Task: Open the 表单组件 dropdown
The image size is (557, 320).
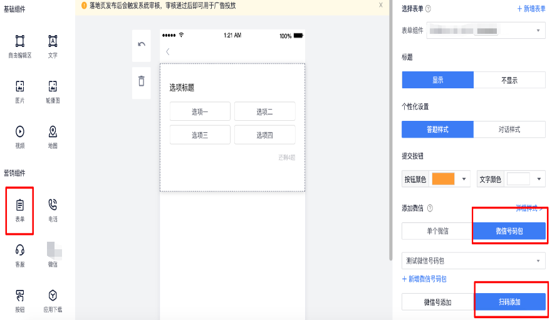Action: point(486,31)
